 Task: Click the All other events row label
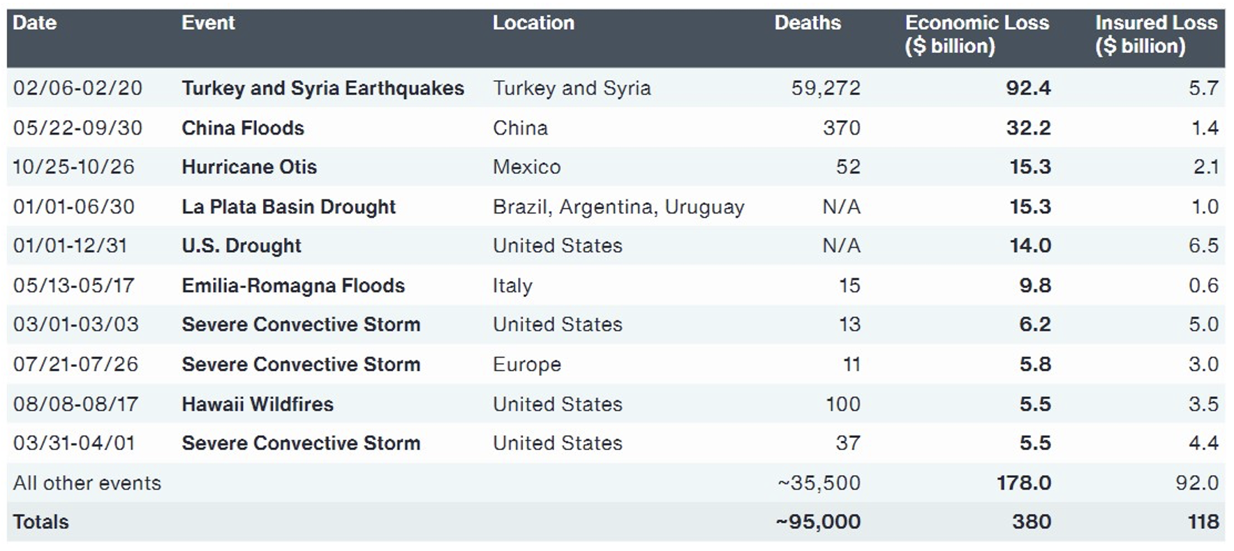[87, 483]
